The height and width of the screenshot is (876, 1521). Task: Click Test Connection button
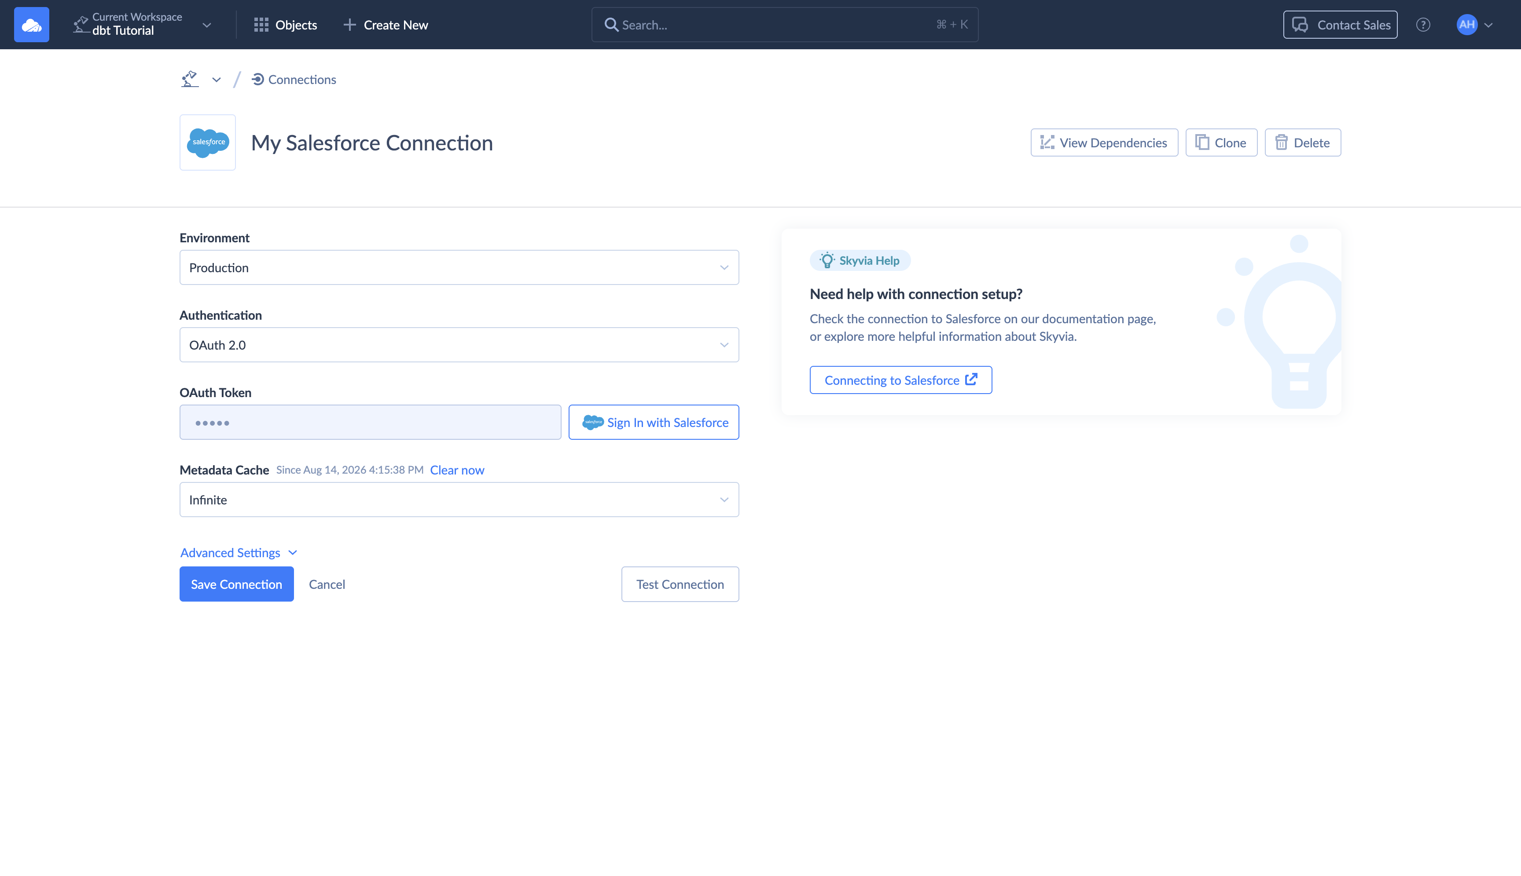[x=680, y=584]
